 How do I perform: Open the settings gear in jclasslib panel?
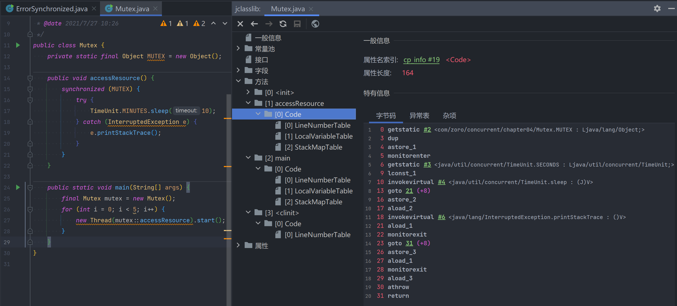click(x=657, y=9)
